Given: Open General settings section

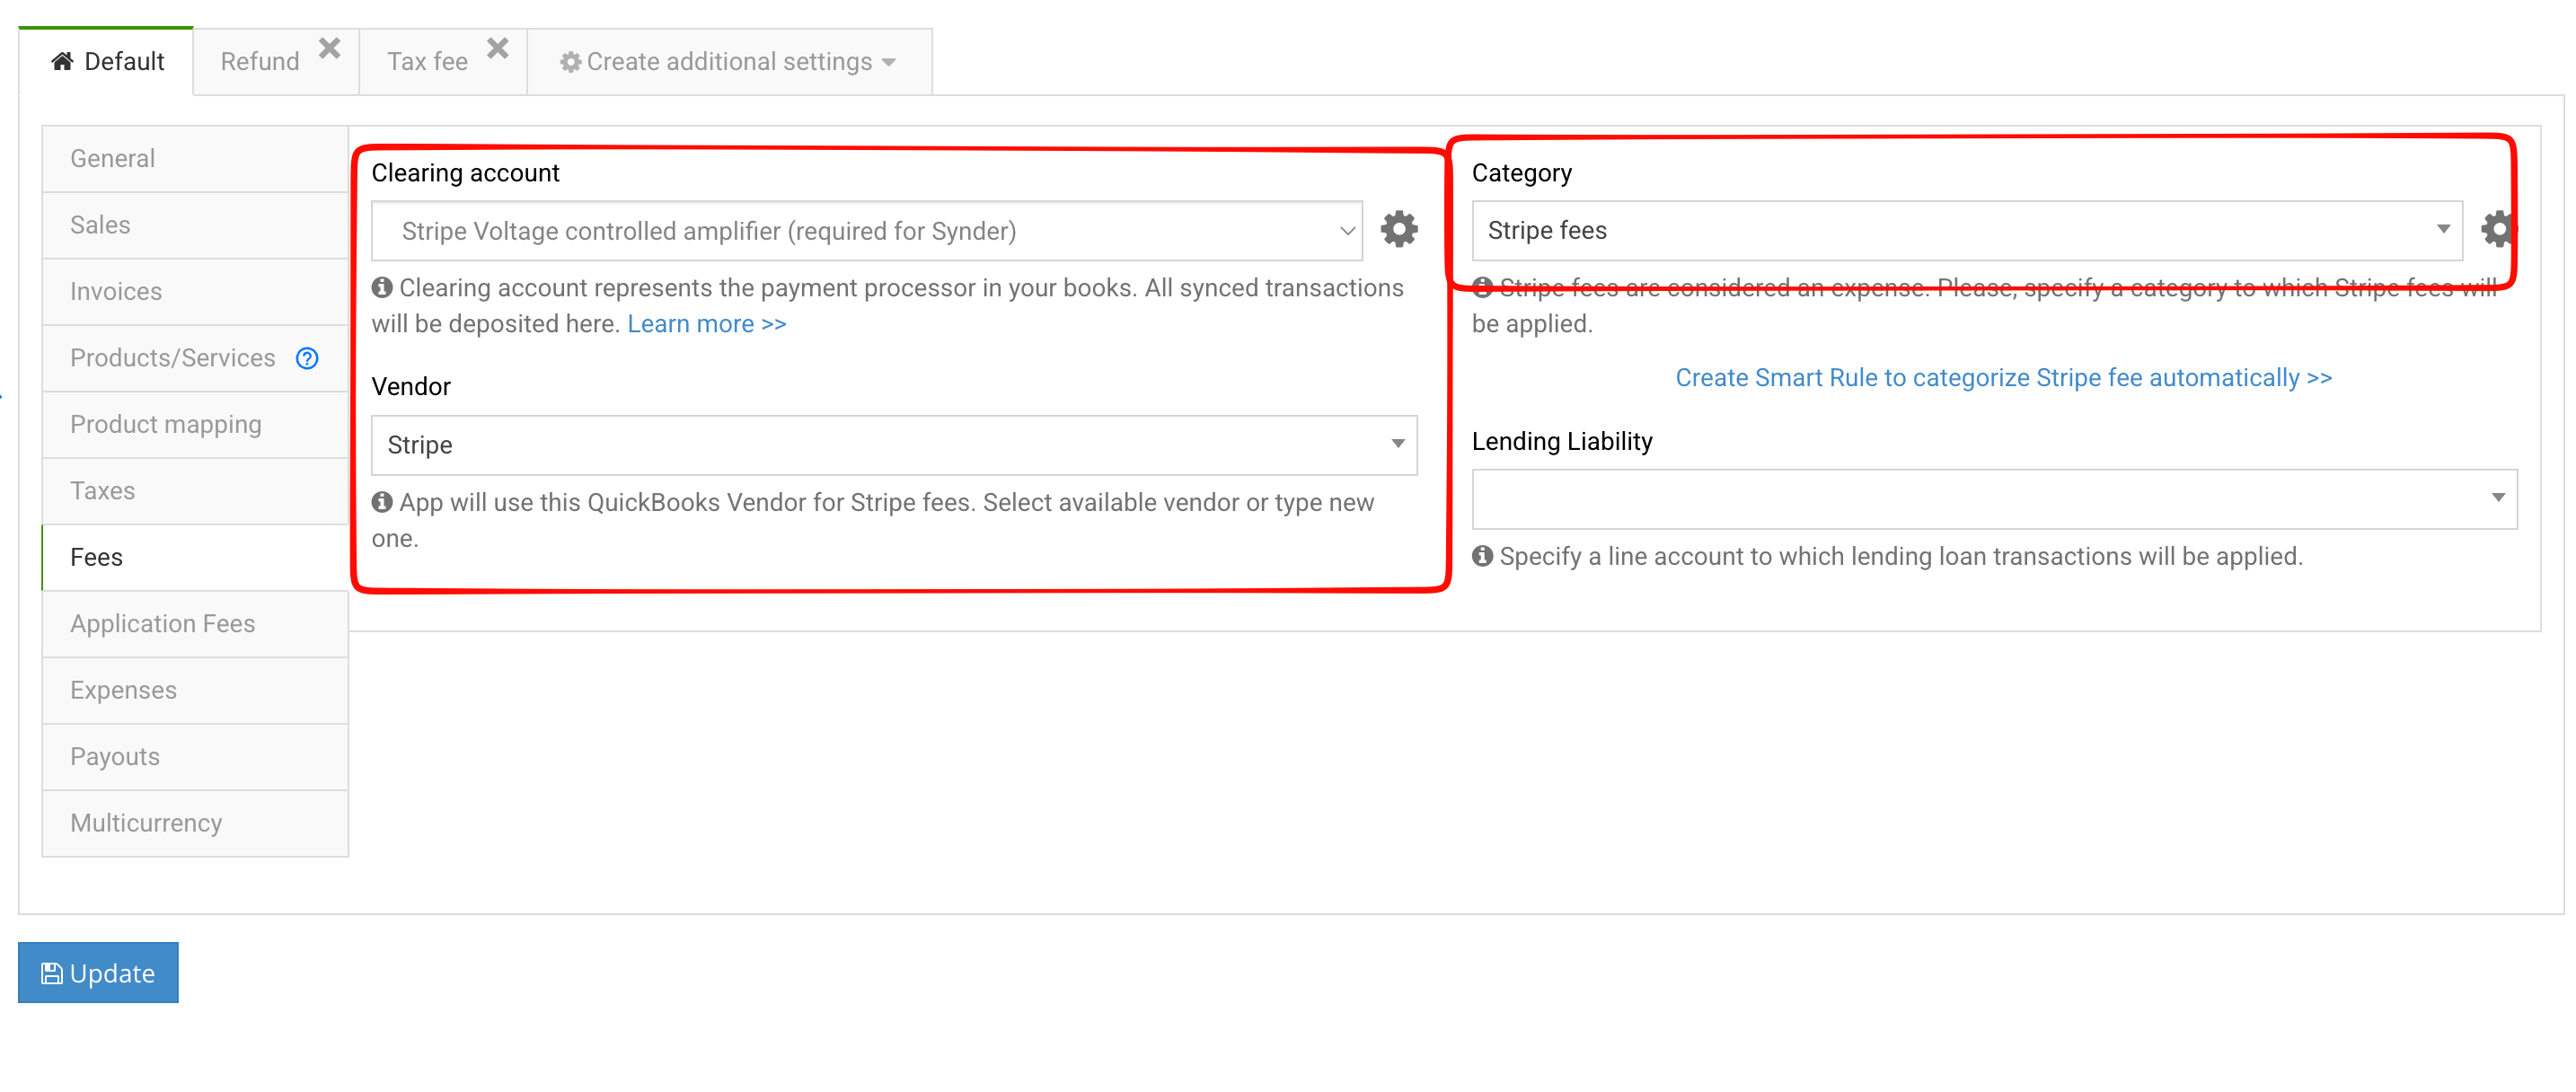Looking at the screenshot, I should tap(195, 159).
